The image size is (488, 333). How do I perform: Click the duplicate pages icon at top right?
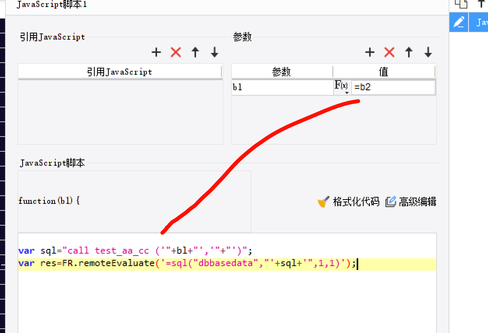(x=461, y=4)
